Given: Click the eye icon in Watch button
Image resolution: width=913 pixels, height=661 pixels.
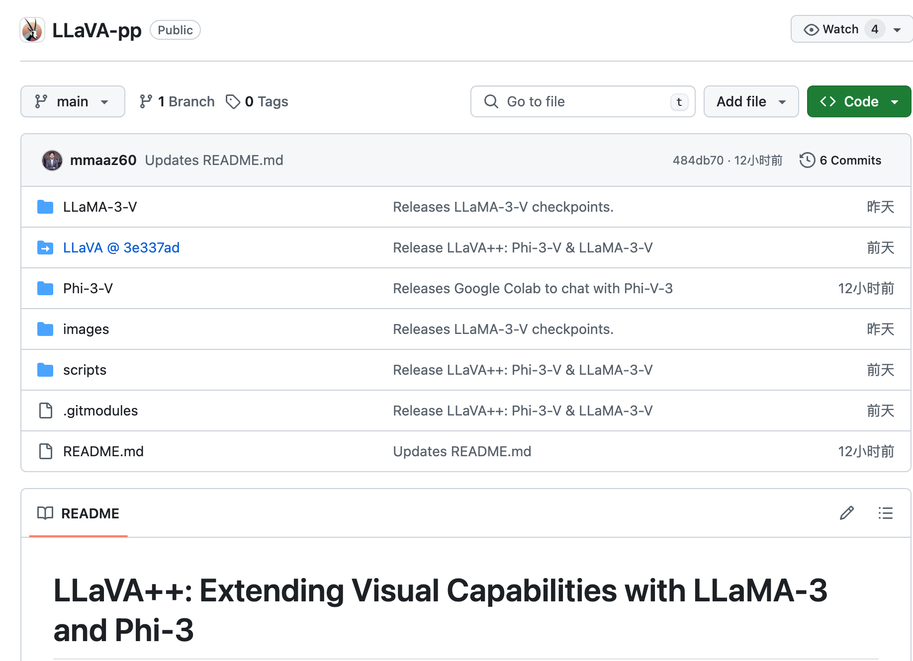Looking at the screenshot, I should click(x=811, y=30).
